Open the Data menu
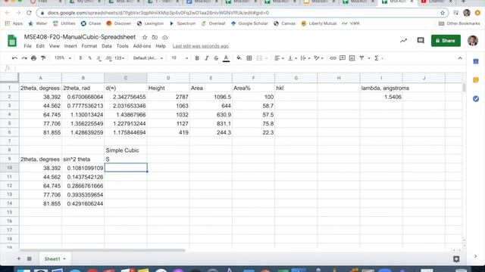This screenshot has width=485, height=272. [106, 46]
